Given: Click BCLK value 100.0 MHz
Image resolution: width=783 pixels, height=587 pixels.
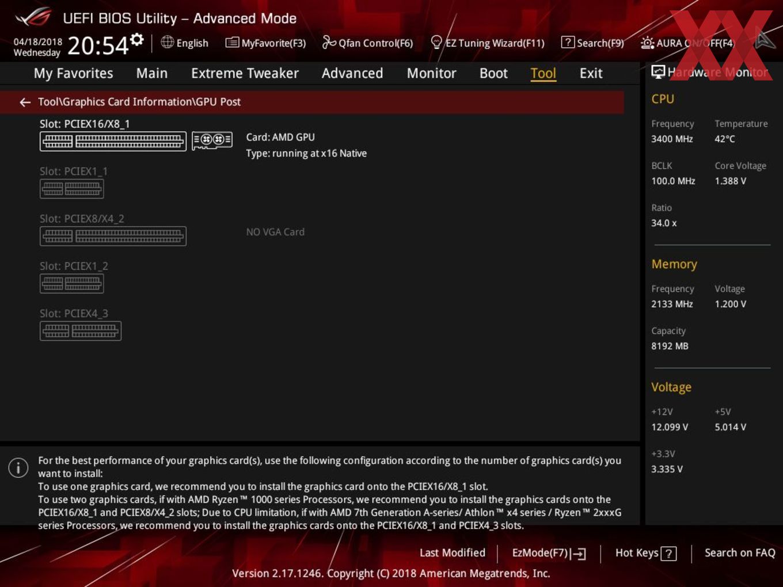Looking at the screenshot, I should (673, 181).
